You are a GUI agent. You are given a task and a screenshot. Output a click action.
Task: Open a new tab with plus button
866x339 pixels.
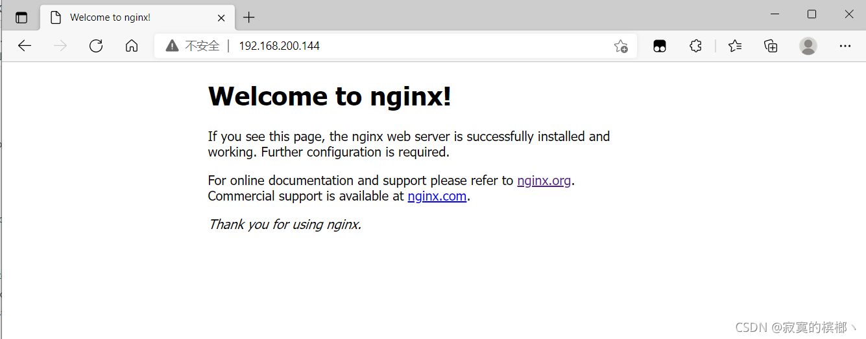(249, 17)
